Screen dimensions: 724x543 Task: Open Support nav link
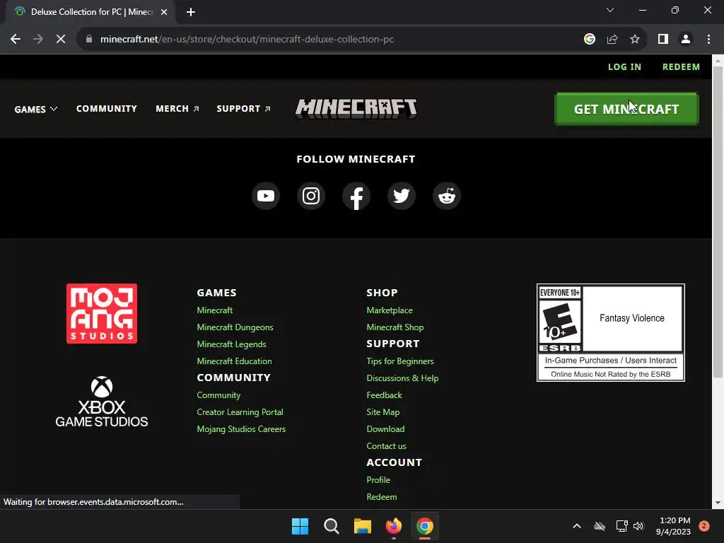coord(243,108)
